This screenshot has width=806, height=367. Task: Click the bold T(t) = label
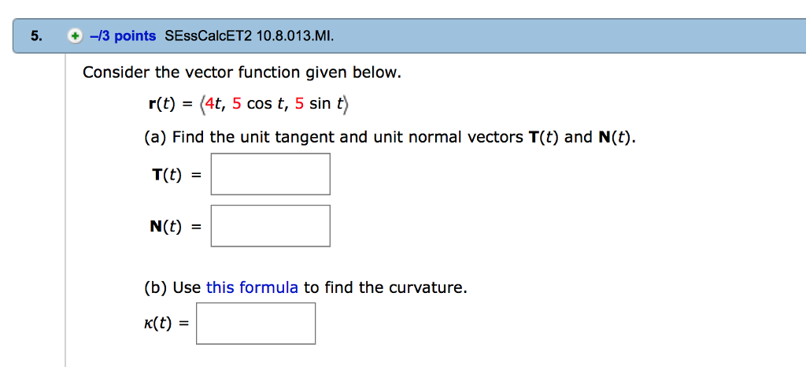176,175
